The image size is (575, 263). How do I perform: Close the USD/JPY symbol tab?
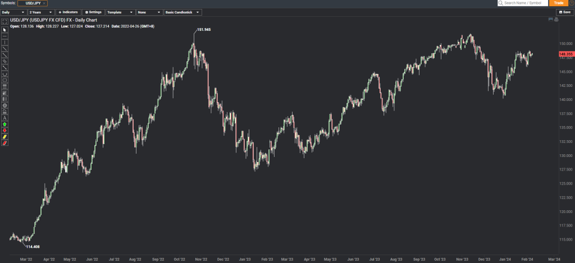coord(44,3)
